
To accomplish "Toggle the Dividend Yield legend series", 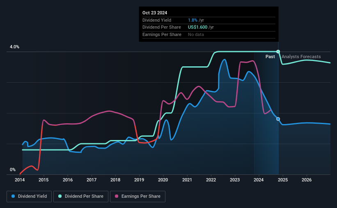I will click(x=29, y=197).
